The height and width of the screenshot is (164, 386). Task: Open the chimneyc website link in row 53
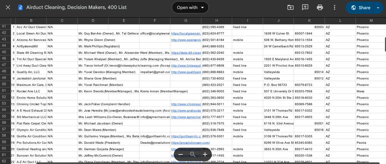(186, 104)
